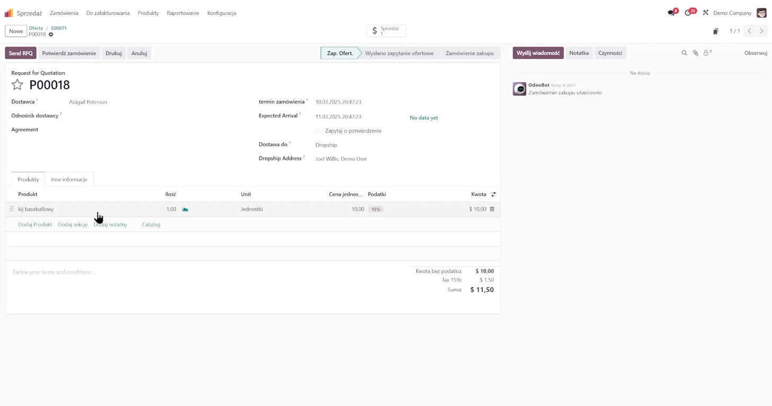Screen dimensions: 772x406
Task: Click the paperclip attachments icon
Action: 696,53
